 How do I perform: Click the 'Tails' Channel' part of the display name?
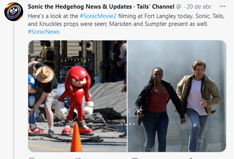pos(155,7)
